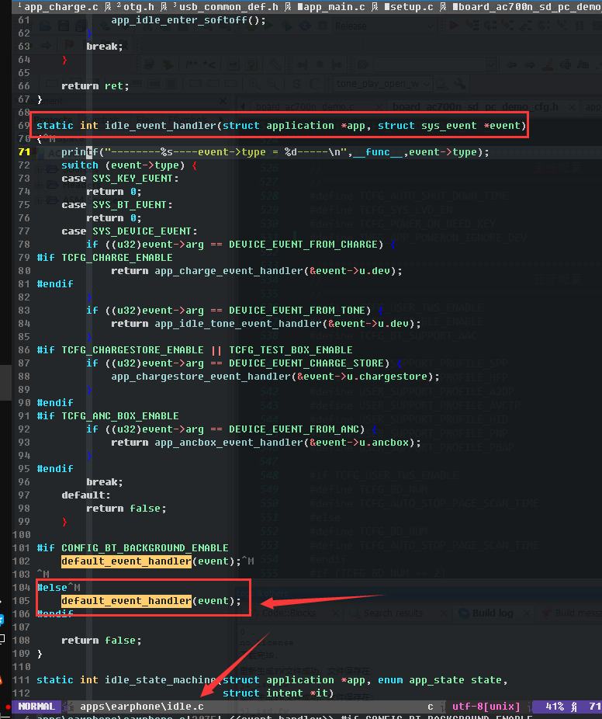This screenshot has width=602, height=719.
Task: Click app_chargestore_event_handler on line 88
Action: pos(201,377)
